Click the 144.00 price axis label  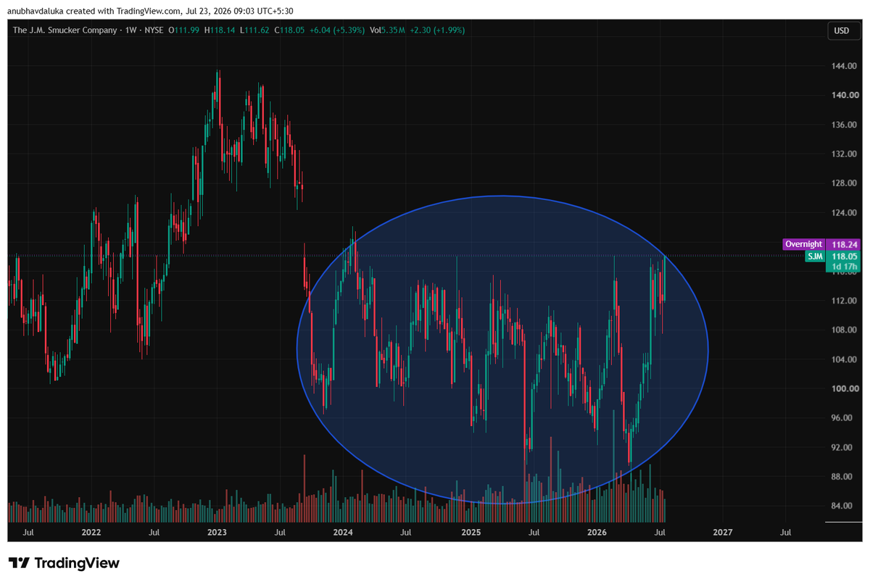coord(842,66)
